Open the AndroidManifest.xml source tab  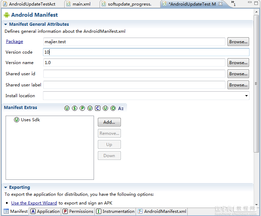[x=162, y=211]
